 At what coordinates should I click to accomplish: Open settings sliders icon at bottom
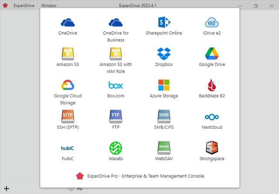80,188
